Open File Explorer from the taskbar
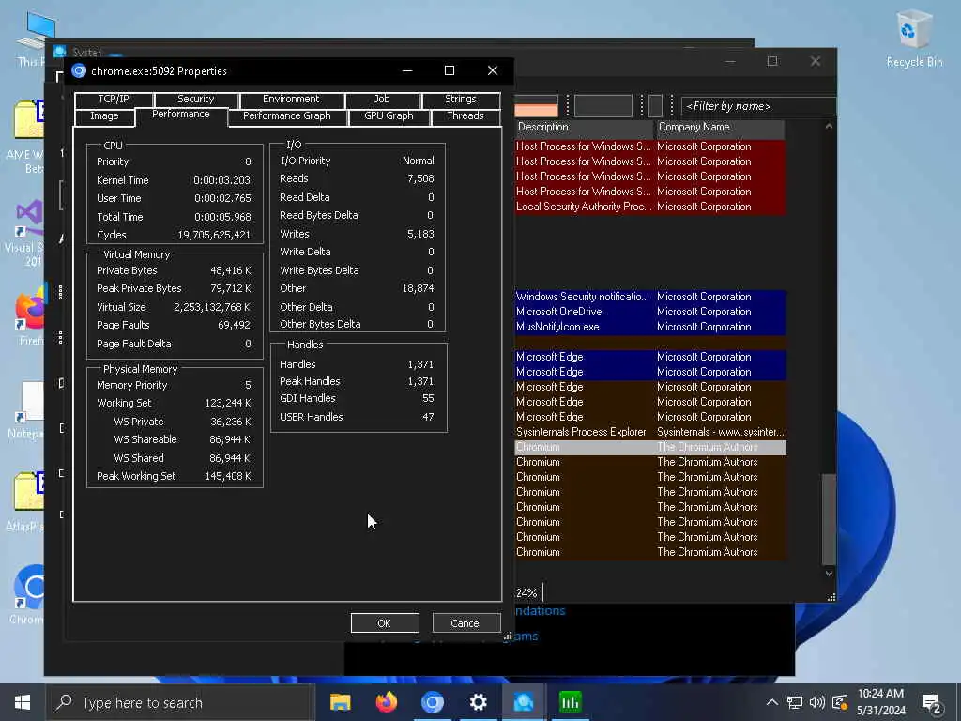 point(340,702)
